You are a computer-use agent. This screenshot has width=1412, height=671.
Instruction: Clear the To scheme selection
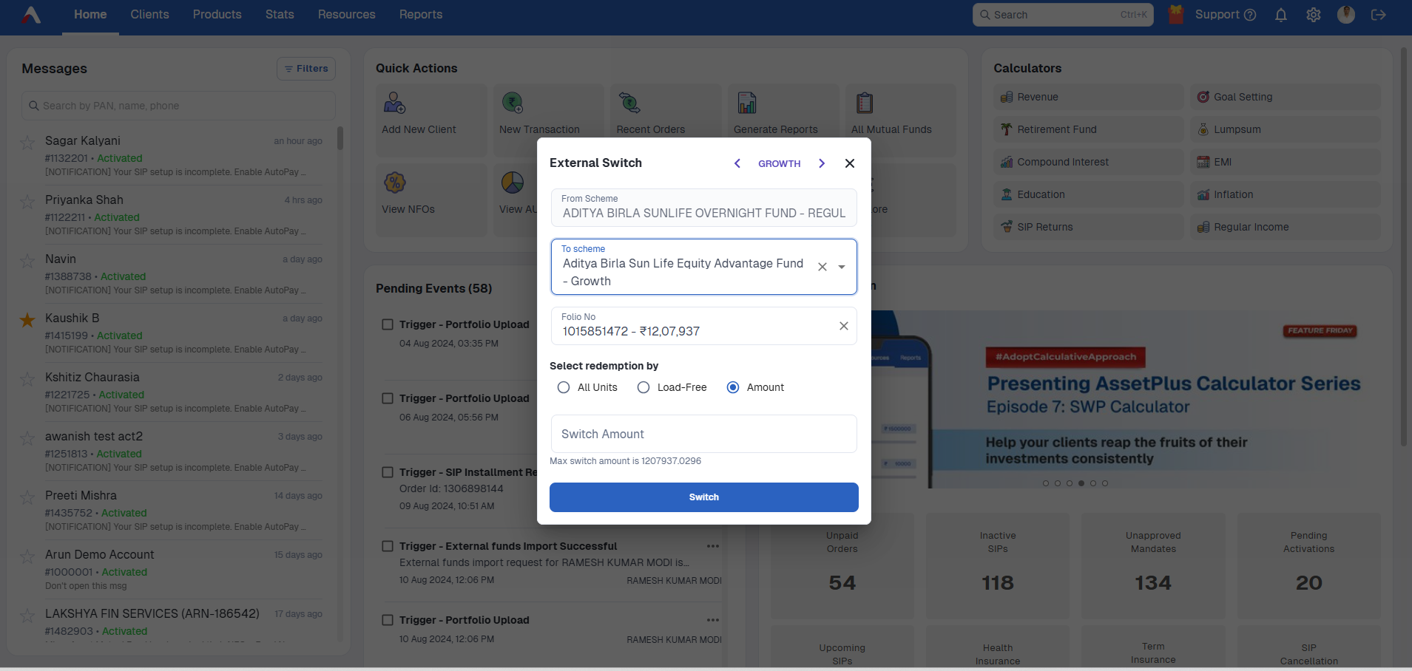coord(822,267)
